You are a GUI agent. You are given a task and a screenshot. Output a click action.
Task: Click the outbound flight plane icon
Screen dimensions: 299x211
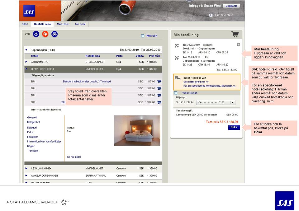point(177,45)
